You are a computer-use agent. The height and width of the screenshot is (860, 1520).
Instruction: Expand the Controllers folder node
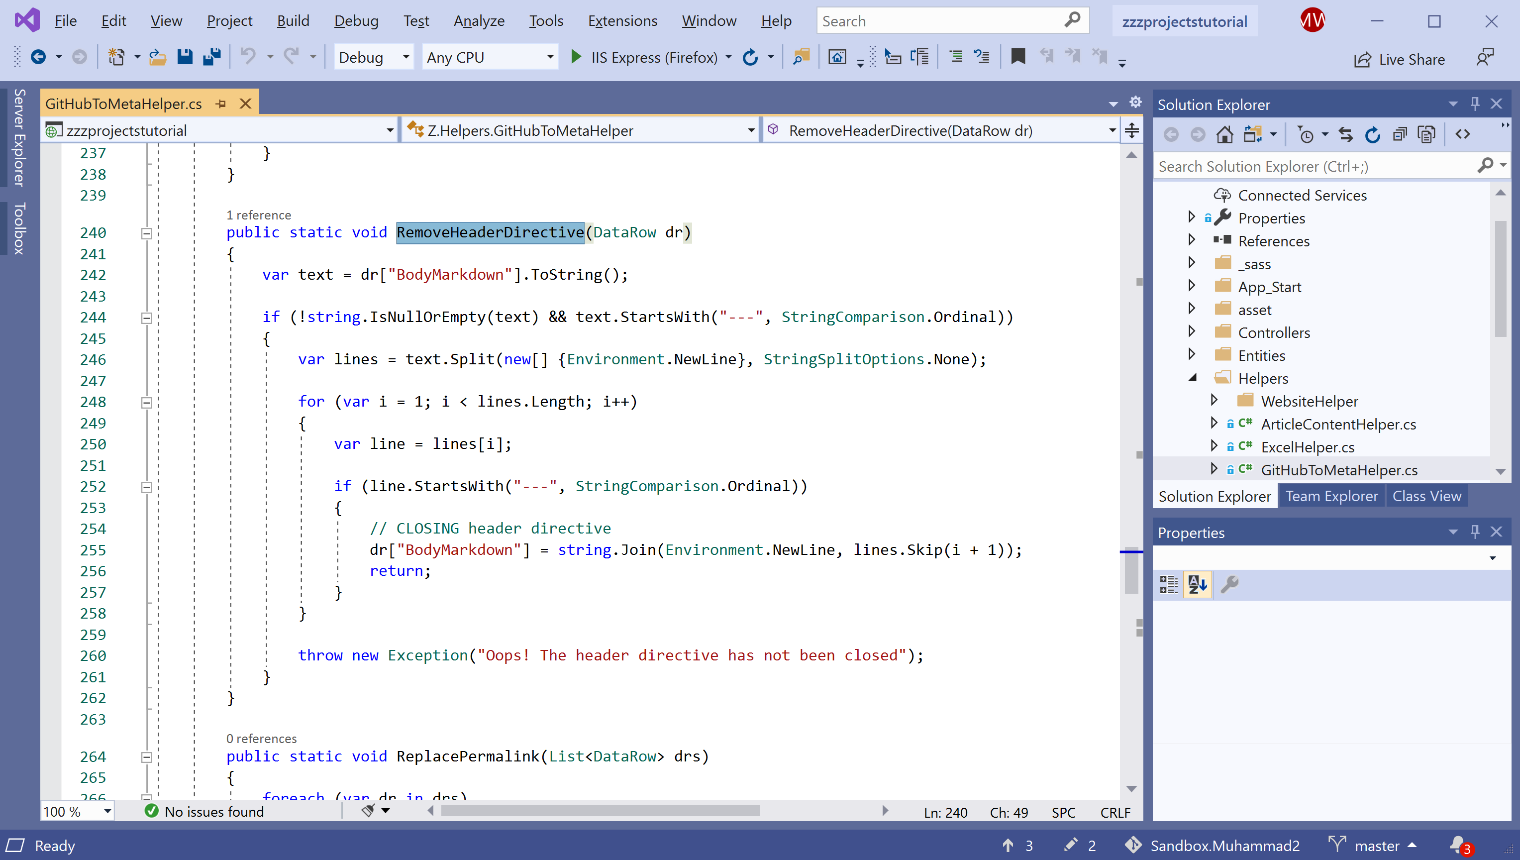[x=1191, y=332]
